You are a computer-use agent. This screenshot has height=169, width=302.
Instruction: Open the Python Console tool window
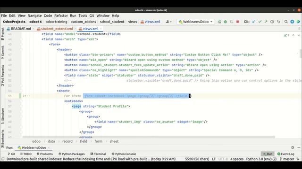[x=124, y=154]
